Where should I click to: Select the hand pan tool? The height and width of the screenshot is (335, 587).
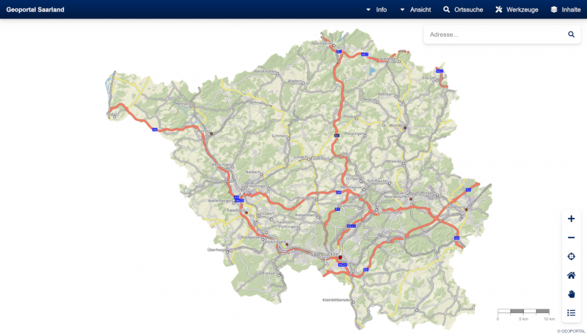[571, 294]
